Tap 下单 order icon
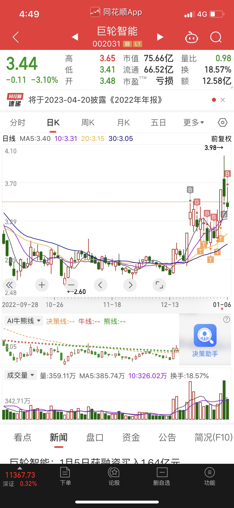This screenshot has width=234, height=508. pos(65,477)
